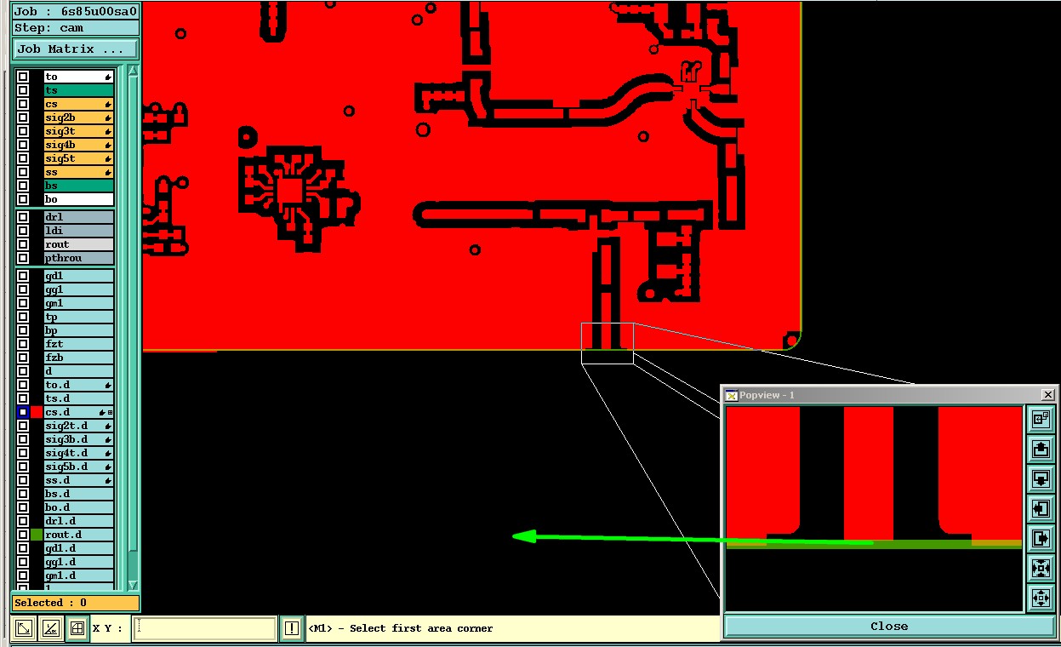Click the hand marker on layer sig5t

pyautogui.click(x=108, y=159)
